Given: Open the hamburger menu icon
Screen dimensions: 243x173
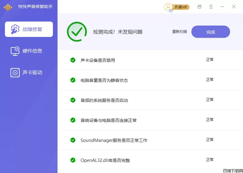Looking at the screenshot, I should [211, 6].
